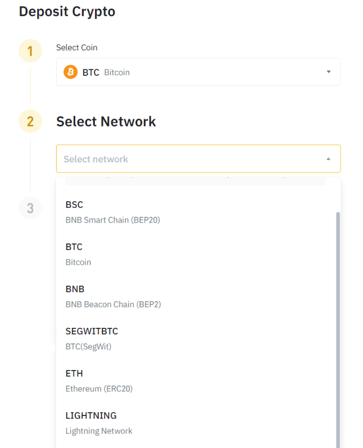Expand the Select Coin dropdown arrow
This screenshot has width=363, height=448.
click(328, 72)
